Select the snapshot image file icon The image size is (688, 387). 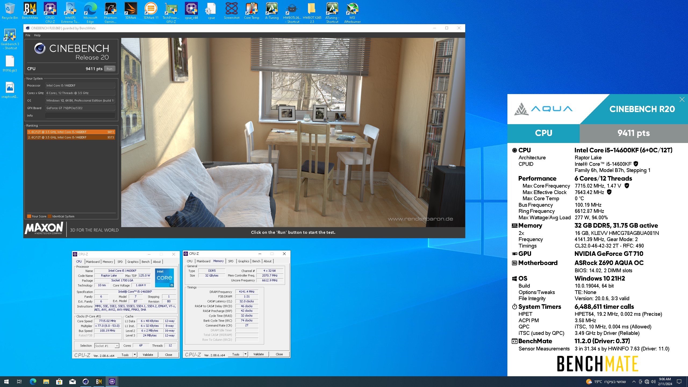(x=10, y=91)
